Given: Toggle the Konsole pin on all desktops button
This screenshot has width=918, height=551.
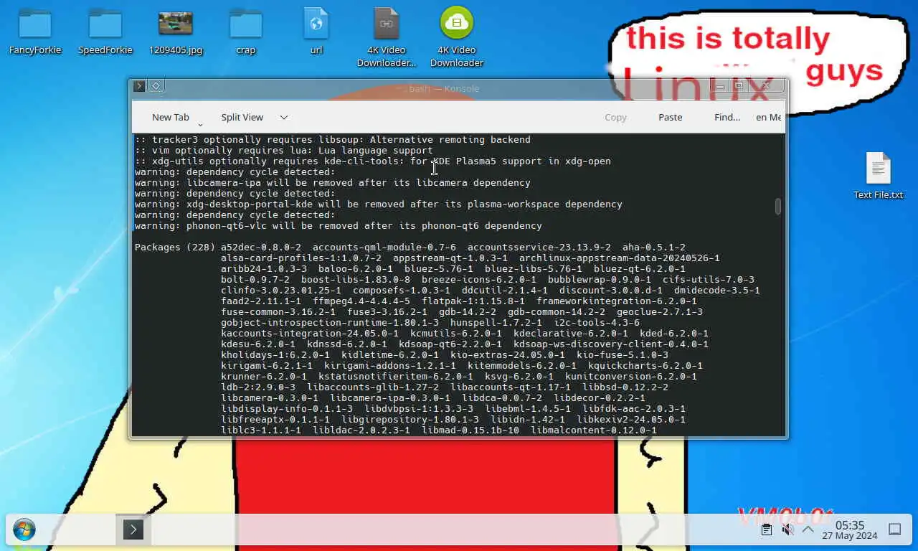Looking at the screenshot, I should click(156, 86).
